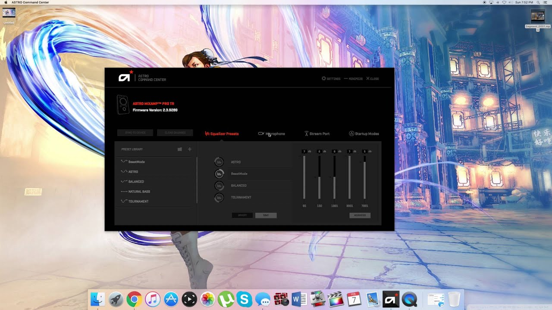Click the Sync to Device button

pyautogui.click(x=135, y=133)
